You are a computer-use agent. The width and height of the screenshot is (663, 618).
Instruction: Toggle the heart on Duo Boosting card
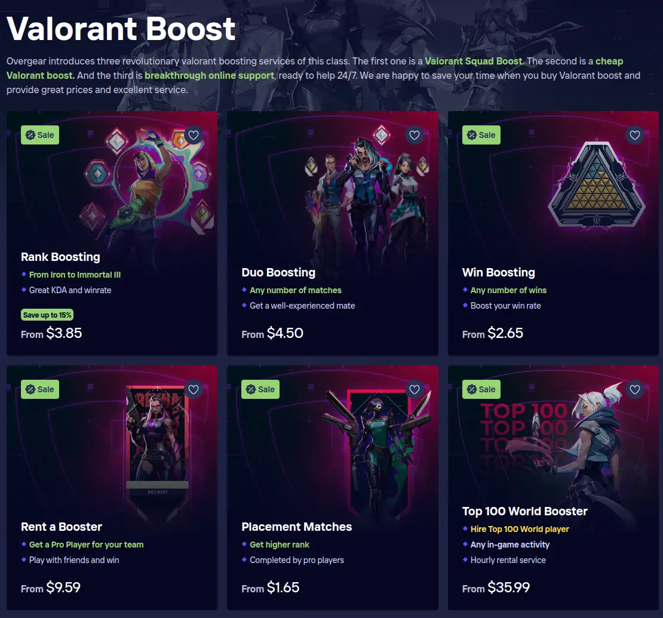tap(415, 136)
